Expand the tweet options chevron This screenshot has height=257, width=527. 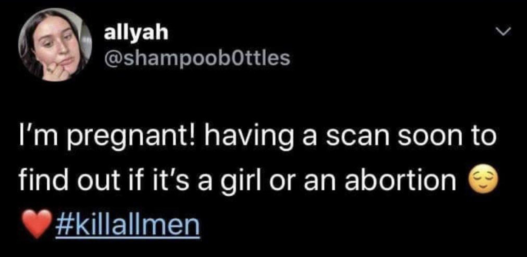(x=503, y=32)
